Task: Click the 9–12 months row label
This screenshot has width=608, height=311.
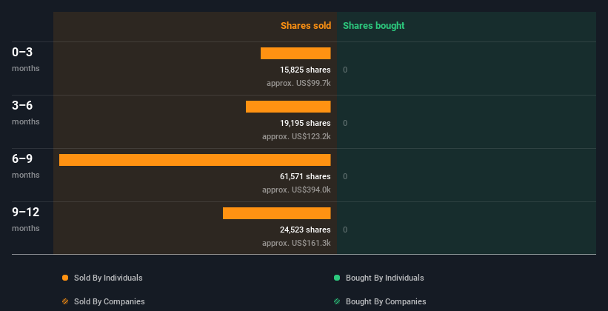Action: pos(26,219)
